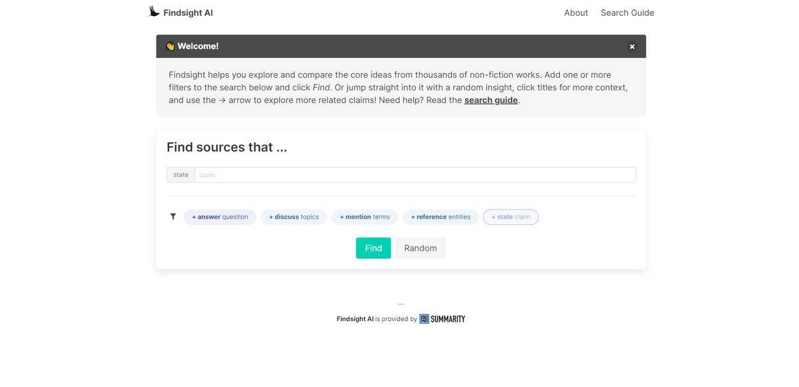Open the About page
Viewport: 799px width, 387px height.
click(576, 13)
